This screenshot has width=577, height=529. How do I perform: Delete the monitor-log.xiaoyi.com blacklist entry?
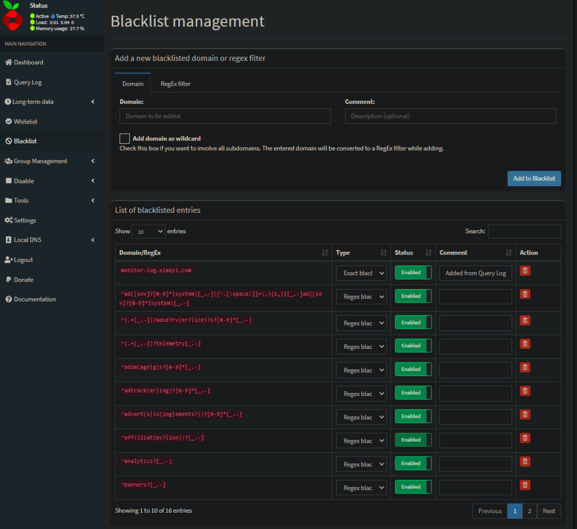click(x=525, y=271)
